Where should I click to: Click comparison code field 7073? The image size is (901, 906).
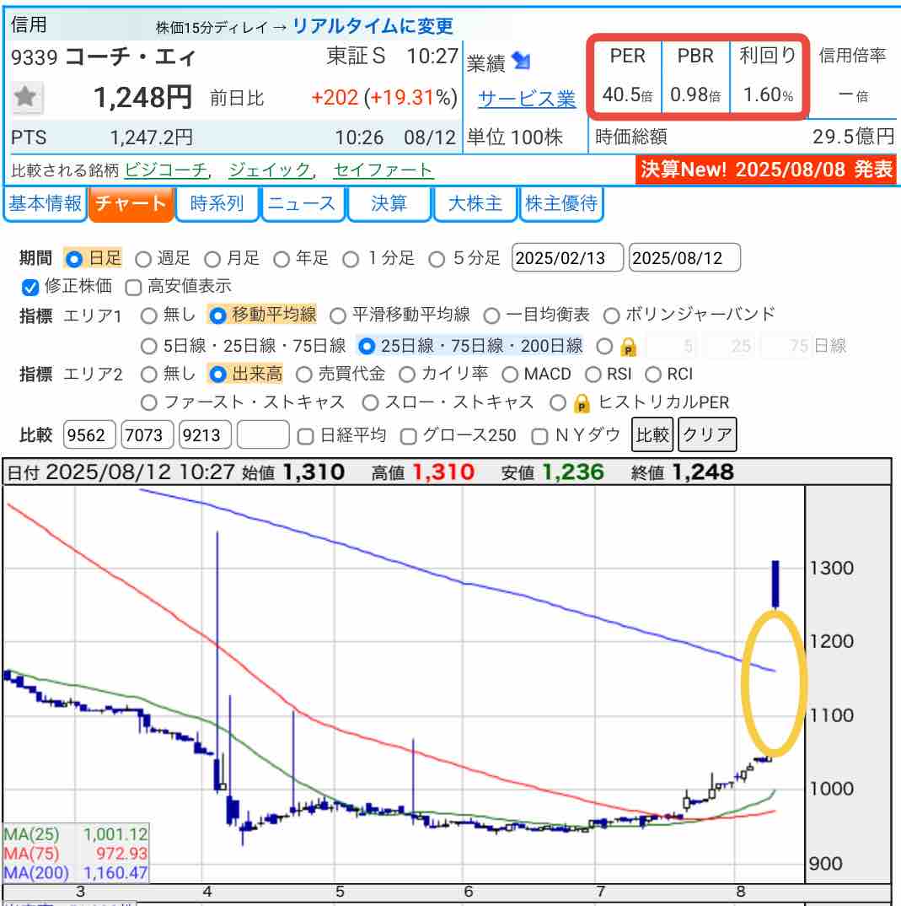(147, 435)
